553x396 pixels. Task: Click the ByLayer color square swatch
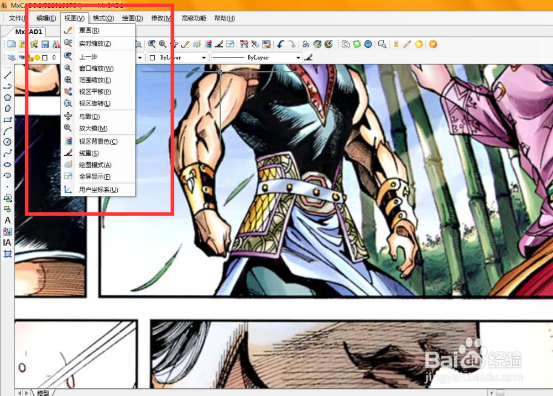coord(153,58)
